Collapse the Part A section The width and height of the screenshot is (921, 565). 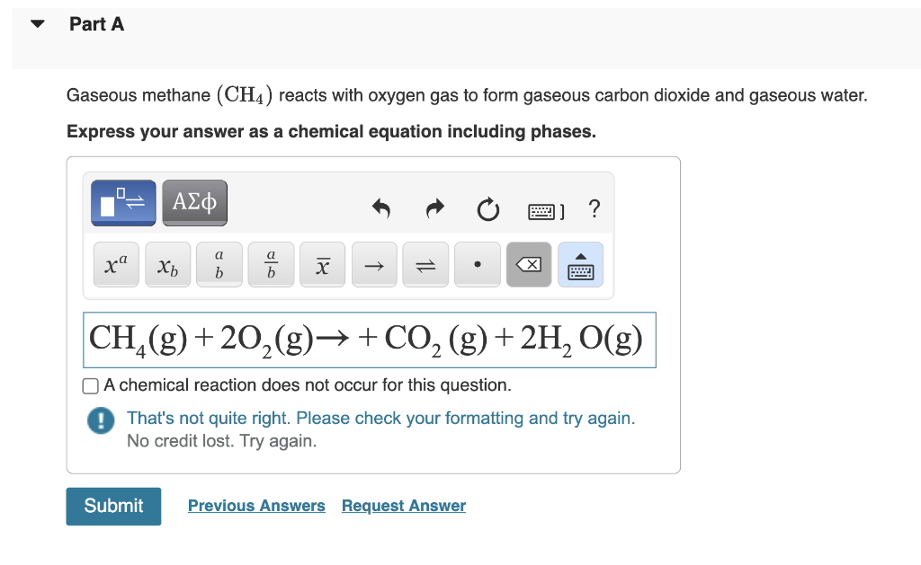pyautogui.click(x=37, y=24)
